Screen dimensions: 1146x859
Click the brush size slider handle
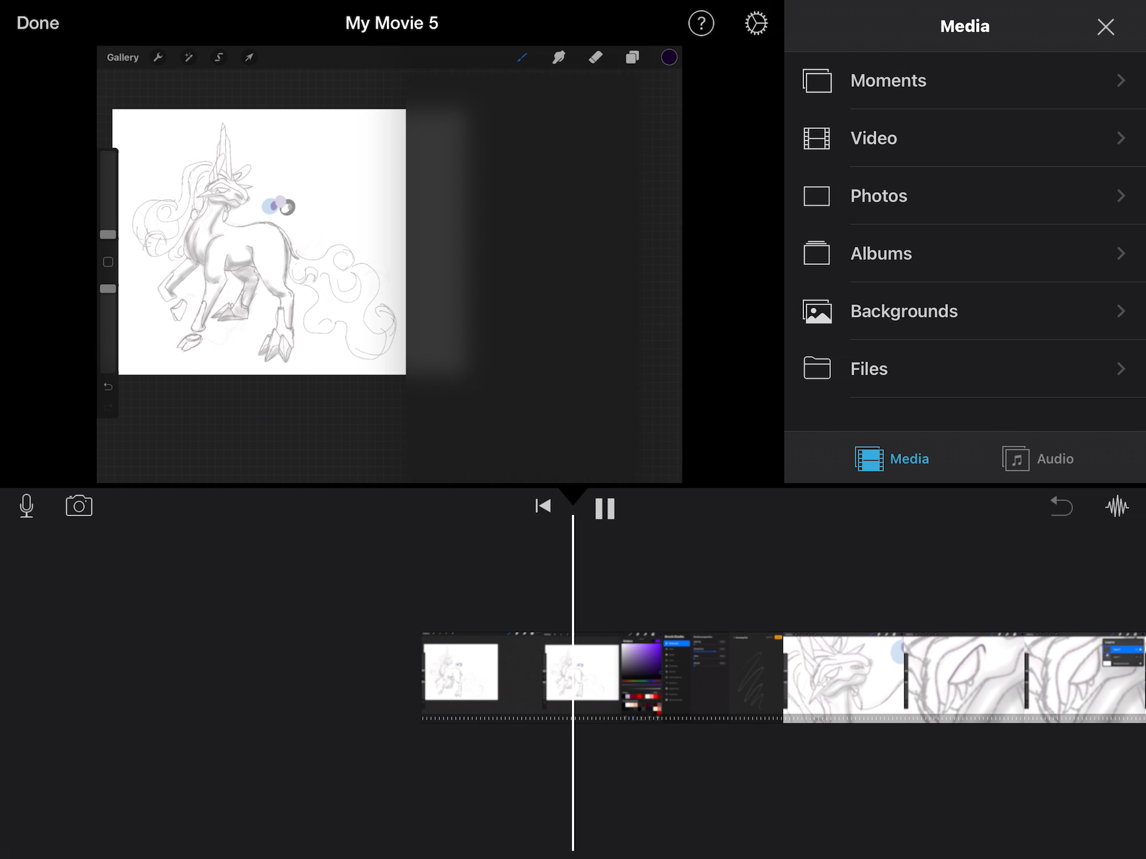pyautogui.click(x=108, y=234)
